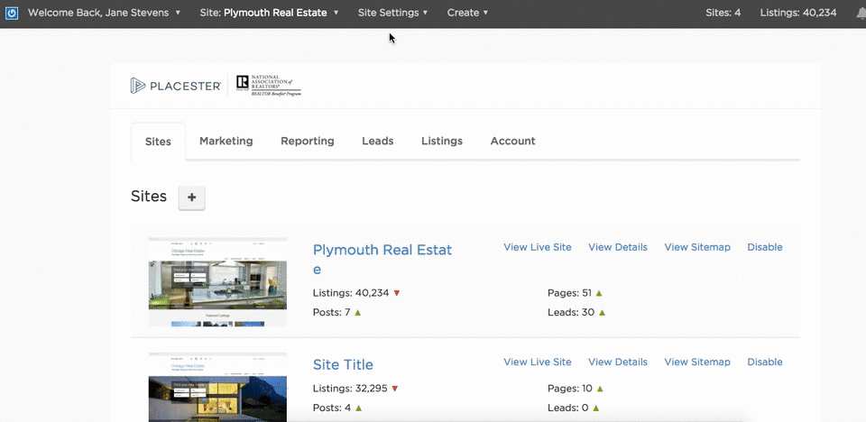Click green up arrow beside Posts: 7
Screen dimensions: 866x422
[358, 313]
